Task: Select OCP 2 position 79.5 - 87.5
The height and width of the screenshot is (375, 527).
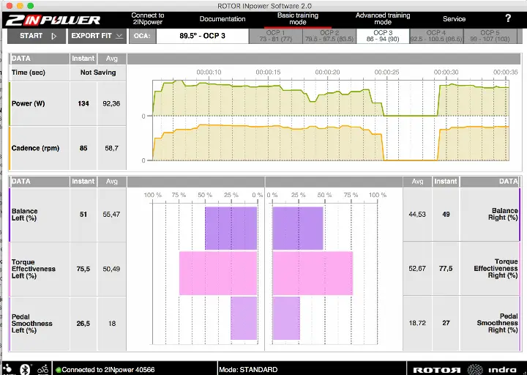Action: tap(329, 36)
